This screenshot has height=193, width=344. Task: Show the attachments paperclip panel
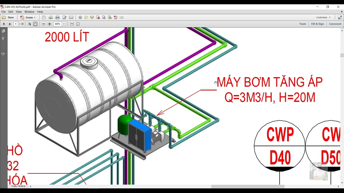(3, 46)
